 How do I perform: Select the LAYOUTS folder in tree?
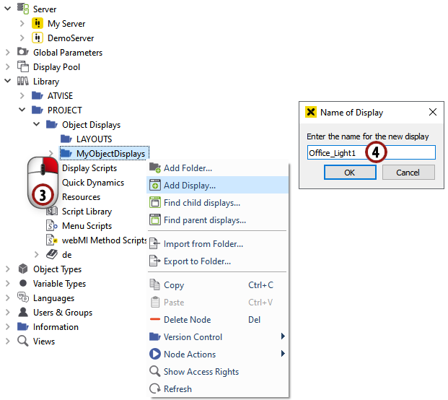coord(94,139)
